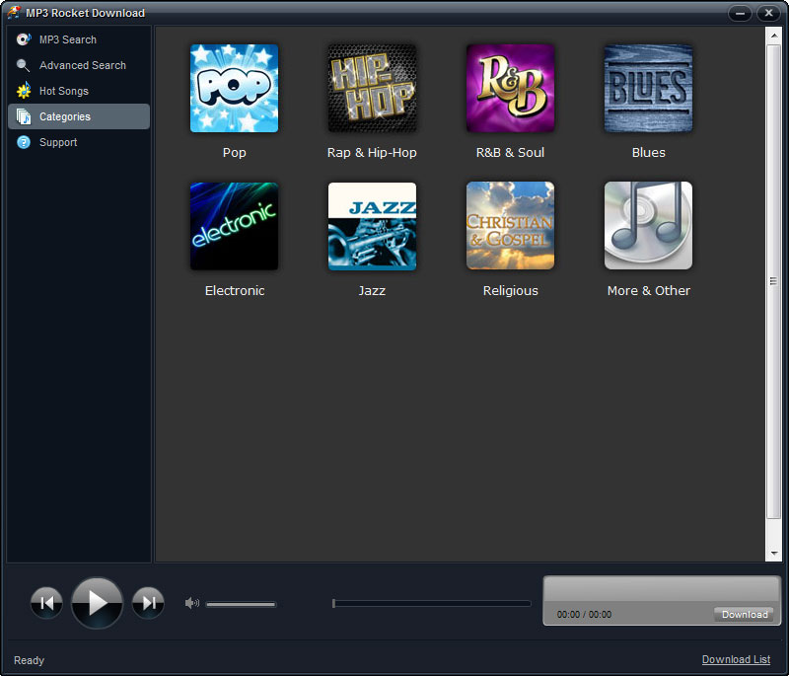
Task: Open the Electronic category artwork
Action: click(x=234, y=226)
